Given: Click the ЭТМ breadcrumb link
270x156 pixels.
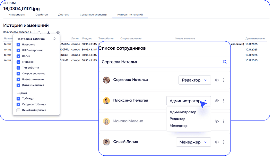Looking at the screenshot, I should 13,3.
